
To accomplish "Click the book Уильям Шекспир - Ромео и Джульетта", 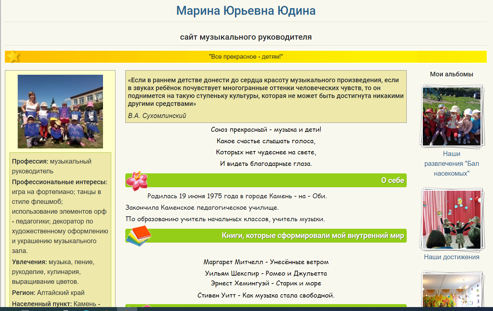I will 266,273.
